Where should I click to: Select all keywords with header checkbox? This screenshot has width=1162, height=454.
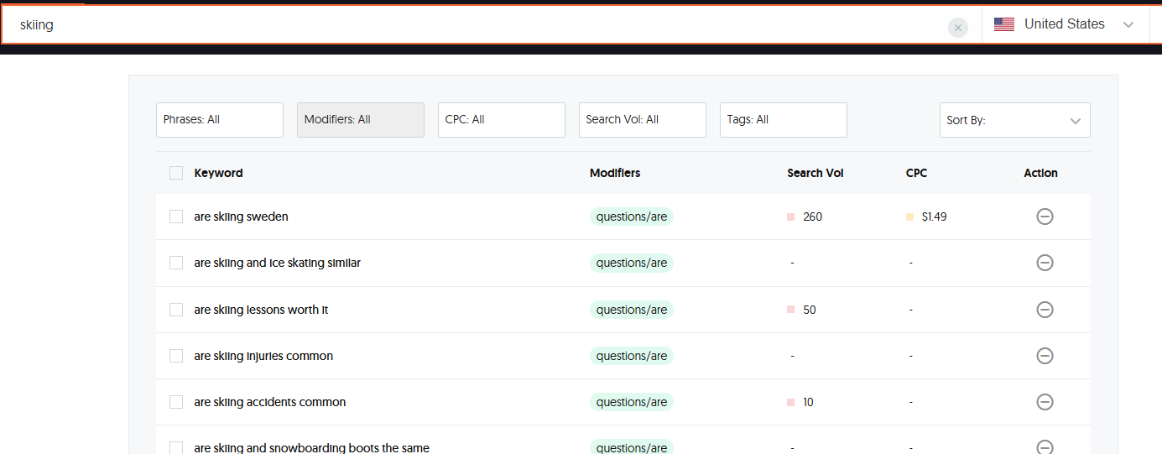176,173
